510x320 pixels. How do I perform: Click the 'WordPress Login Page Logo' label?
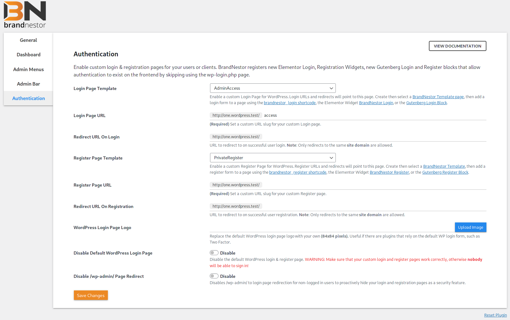pyautogui.click(x=102, y=227)
